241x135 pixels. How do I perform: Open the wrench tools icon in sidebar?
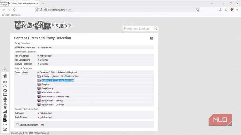tap(5, 129)
